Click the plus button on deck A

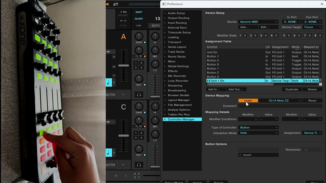[x=114, y=57]
